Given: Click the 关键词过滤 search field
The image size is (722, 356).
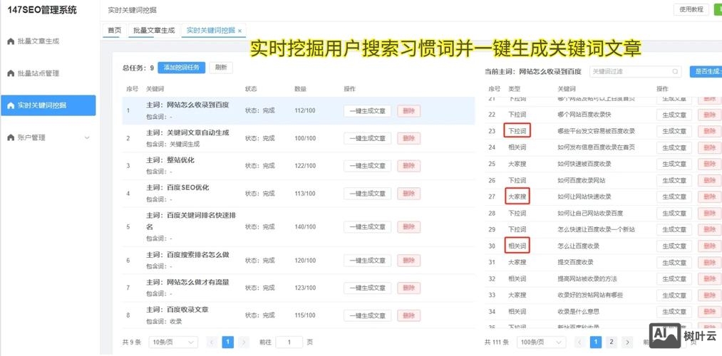Looking at the screenshot, I should point(636,72).
